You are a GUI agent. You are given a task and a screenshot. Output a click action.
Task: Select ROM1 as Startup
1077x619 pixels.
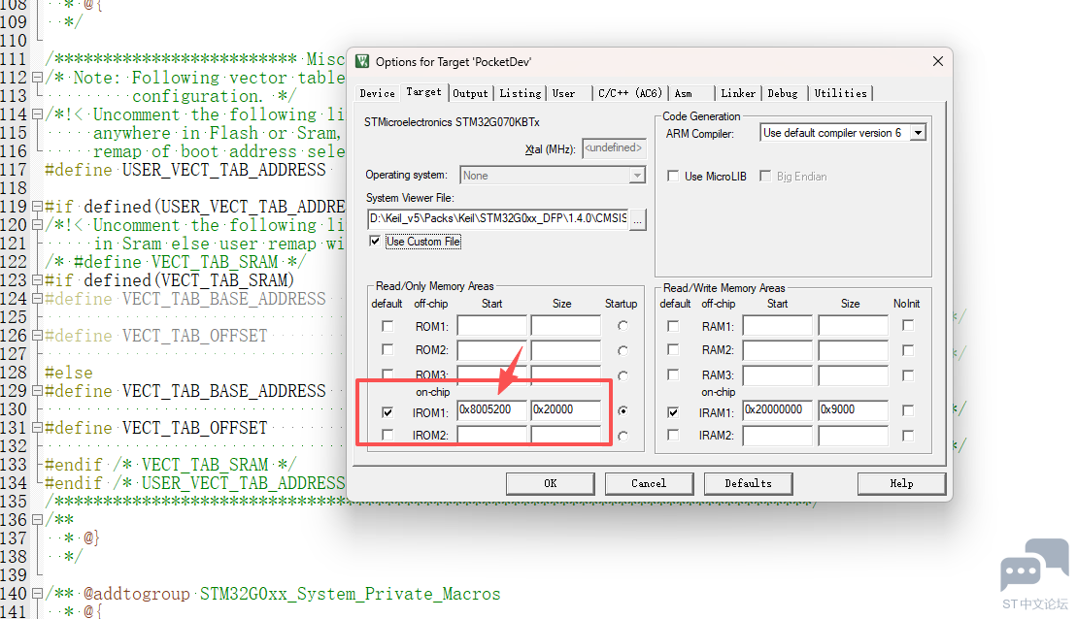click(623, 326)
